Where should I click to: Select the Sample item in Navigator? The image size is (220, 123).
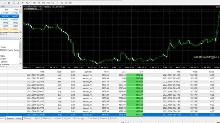[x=4, y=61]
